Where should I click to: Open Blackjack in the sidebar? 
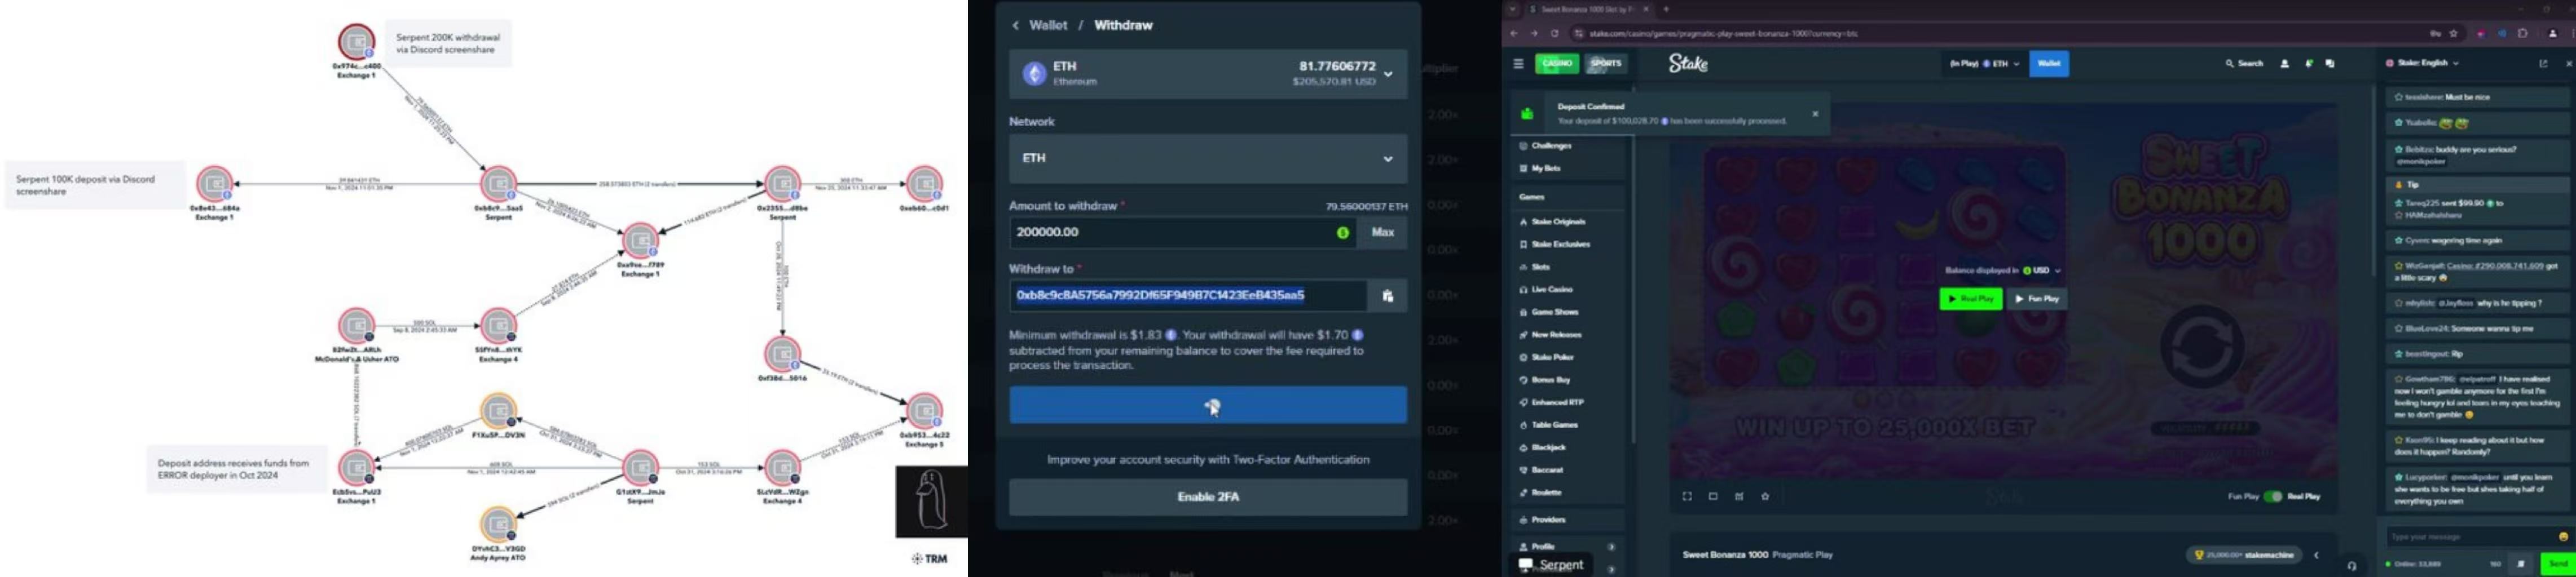(1567, 447)
